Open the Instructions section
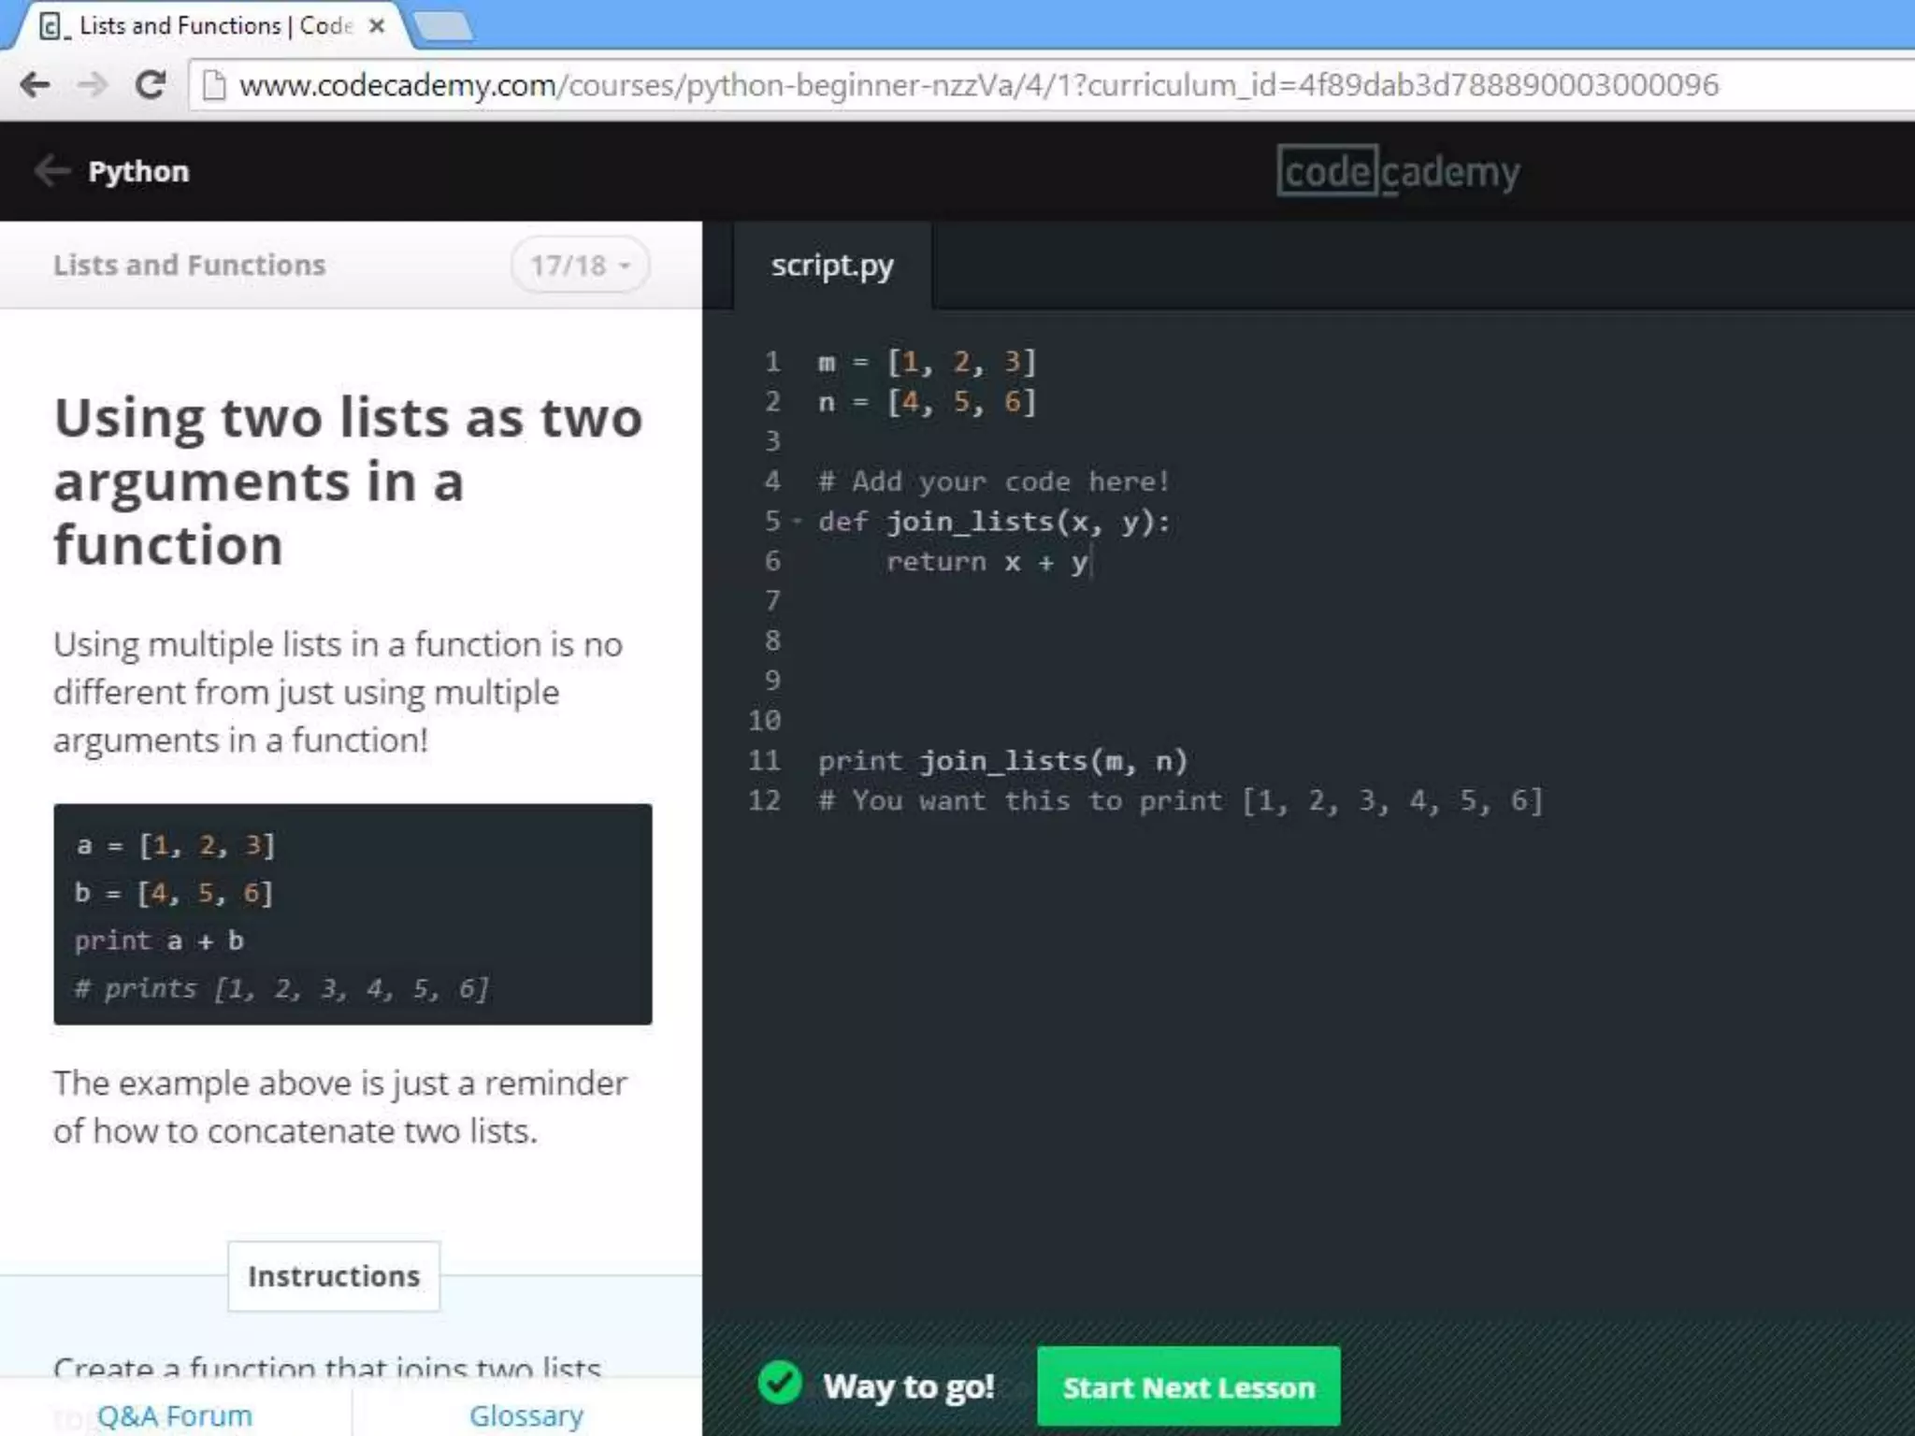1915x1436 pixels. (334, 1276)
